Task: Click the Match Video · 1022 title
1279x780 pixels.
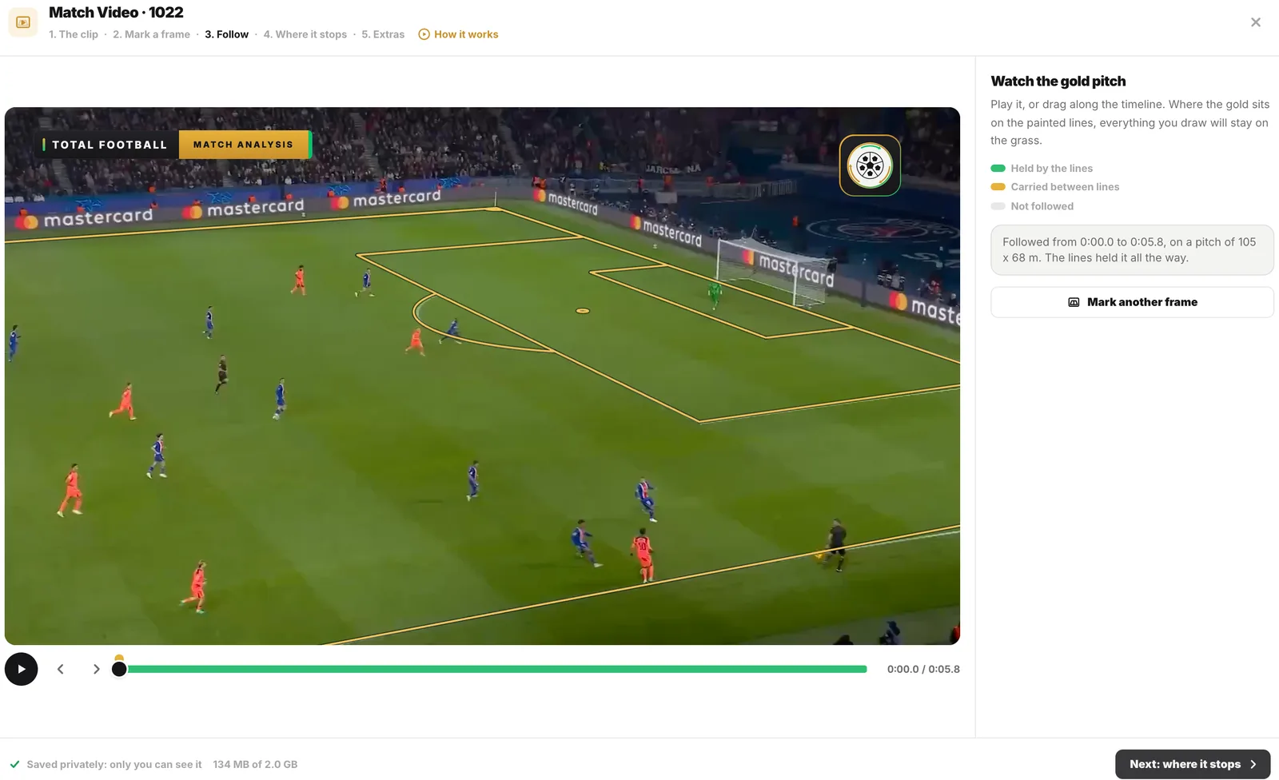Action: tap(116, 12)
